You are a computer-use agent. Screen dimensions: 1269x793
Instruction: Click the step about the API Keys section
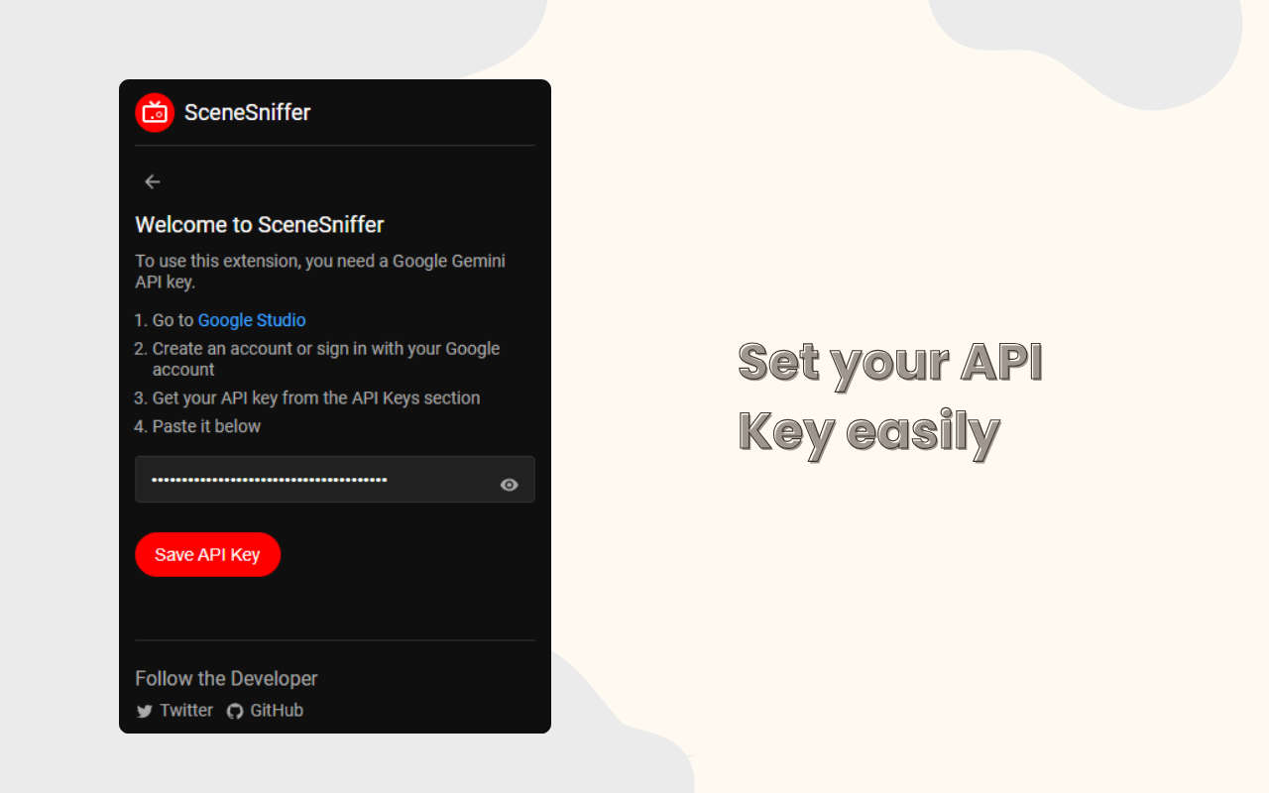pos(316,398)
